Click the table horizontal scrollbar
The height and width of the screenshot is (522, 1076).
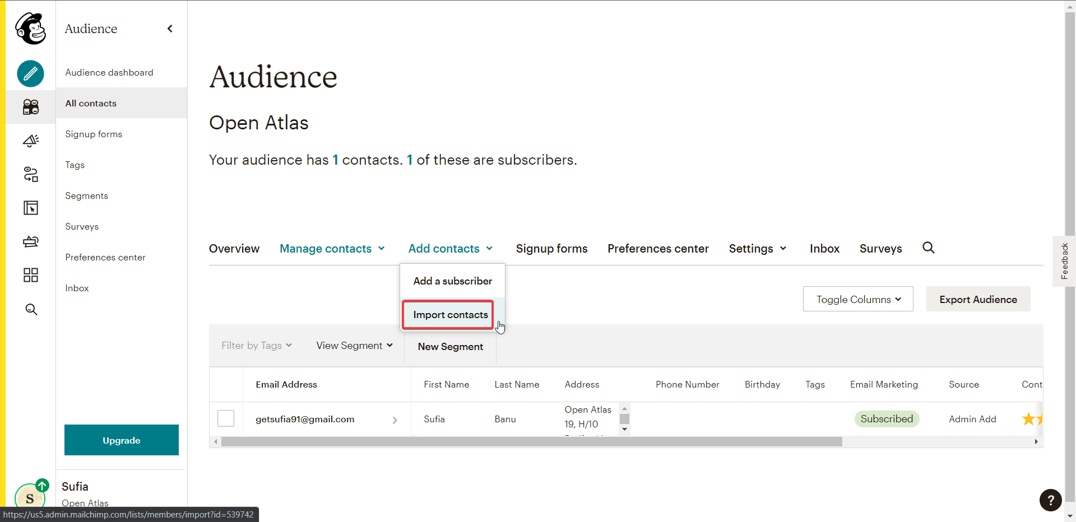531,442
